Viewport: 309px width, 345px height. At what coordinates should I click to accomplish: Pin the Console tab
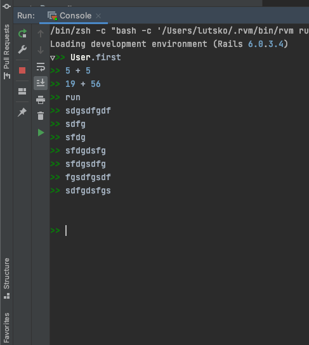(x=22, y=112)
